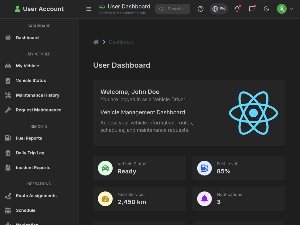Click the Vehicle Status green car icon

pyautogui.click(x=105, y=168)
